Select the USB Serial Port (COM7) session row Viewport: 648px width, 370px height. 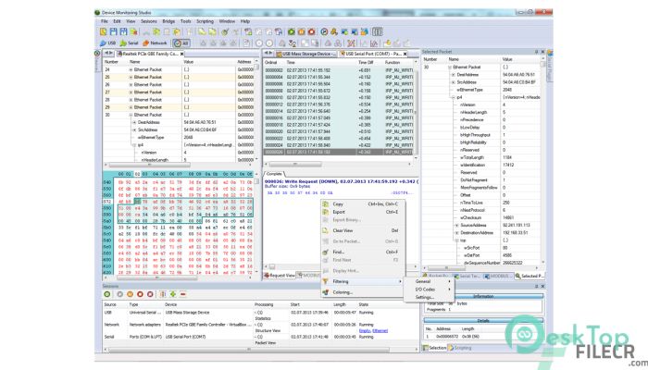tap(260, 339)
